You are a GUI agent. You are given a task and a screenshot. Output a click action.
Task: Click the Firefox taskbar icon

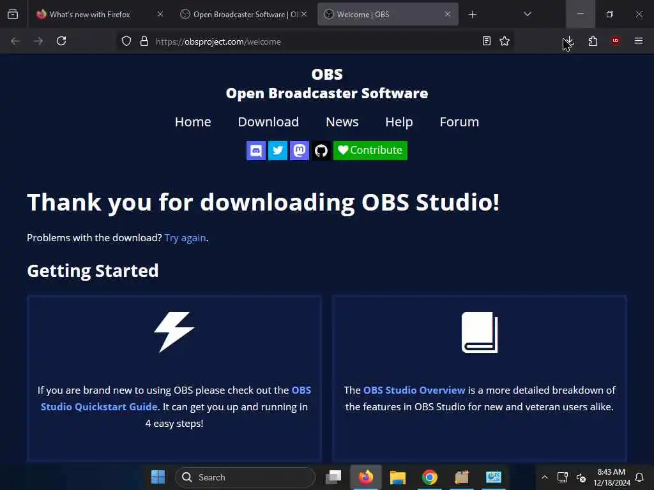point(366,477)
